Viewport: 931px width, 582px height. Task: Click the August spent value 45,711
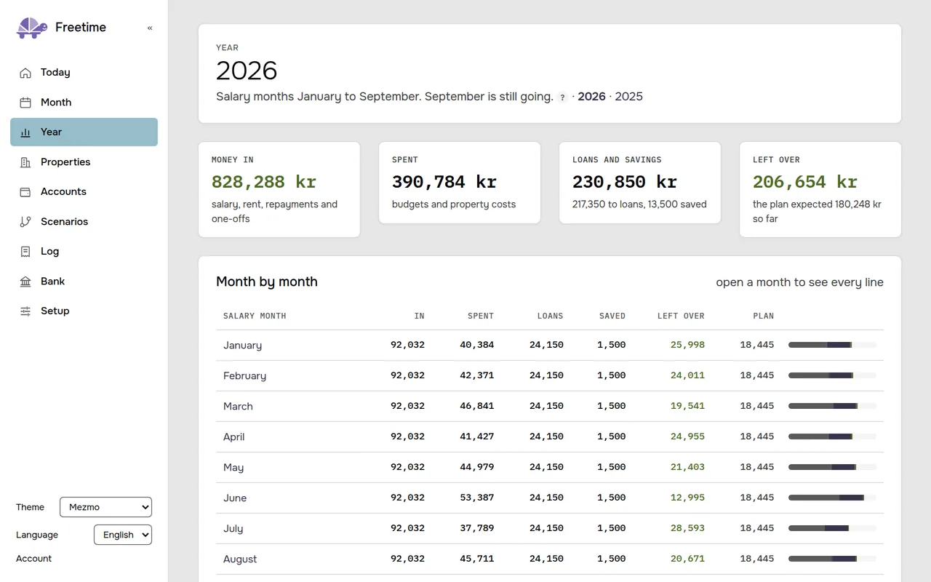click(476, 559)
